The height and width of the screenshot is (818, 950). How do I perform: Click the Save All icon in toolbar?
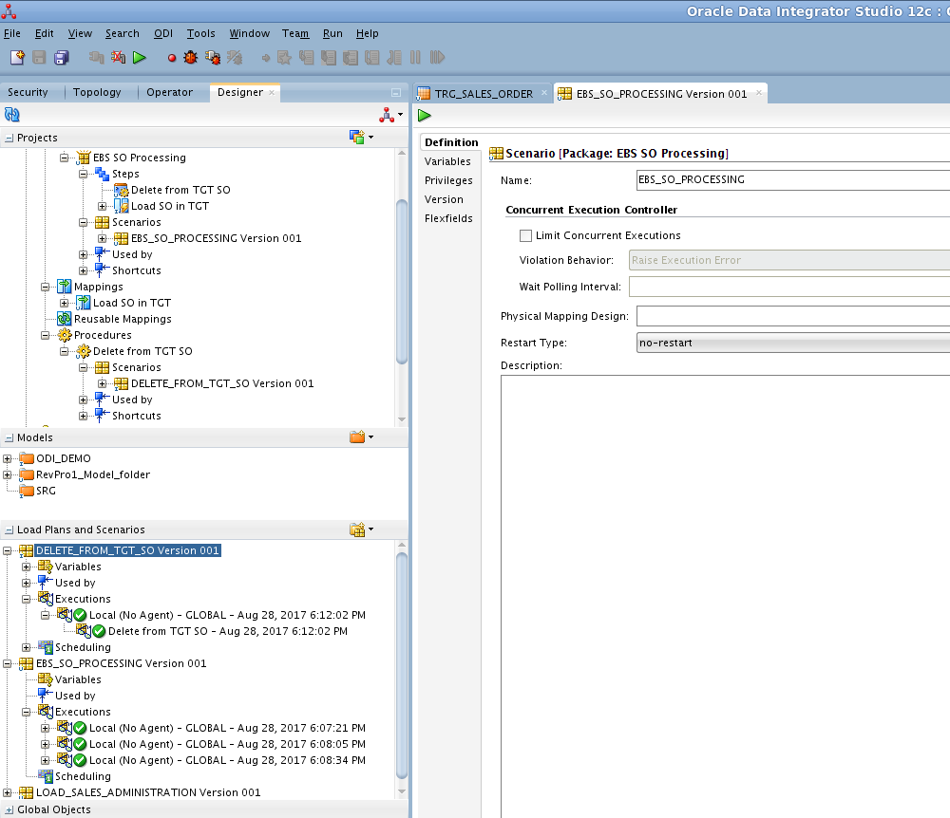pyautogui.click(x=61, y=58)
